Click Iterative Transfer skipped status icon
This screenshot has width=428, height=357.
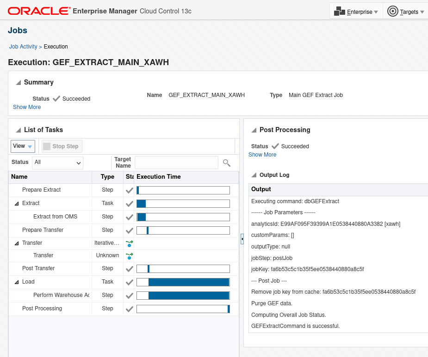130,244
